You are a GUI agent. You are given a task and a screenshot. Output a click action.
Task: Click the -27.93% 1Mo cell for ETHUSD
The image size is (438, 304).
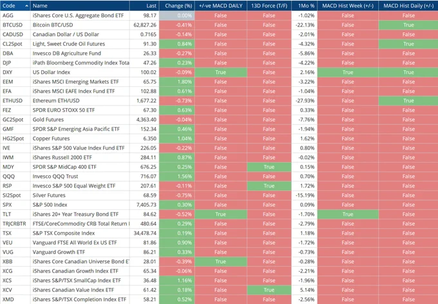click(304, 100)
